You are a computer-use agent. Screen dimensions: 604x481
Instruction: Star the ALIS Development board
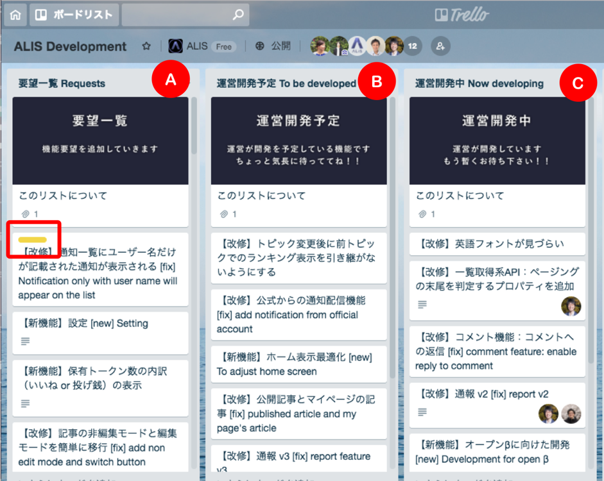pos(146,46)
